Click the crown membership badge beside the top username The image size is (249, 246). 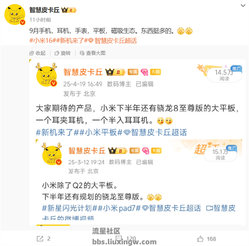pos(69,10)
